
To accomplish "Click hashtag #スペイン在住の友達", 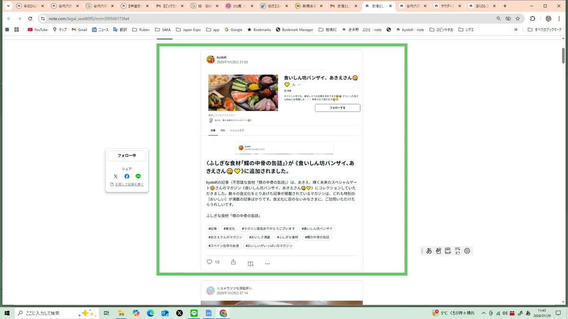I will (224, 246).
